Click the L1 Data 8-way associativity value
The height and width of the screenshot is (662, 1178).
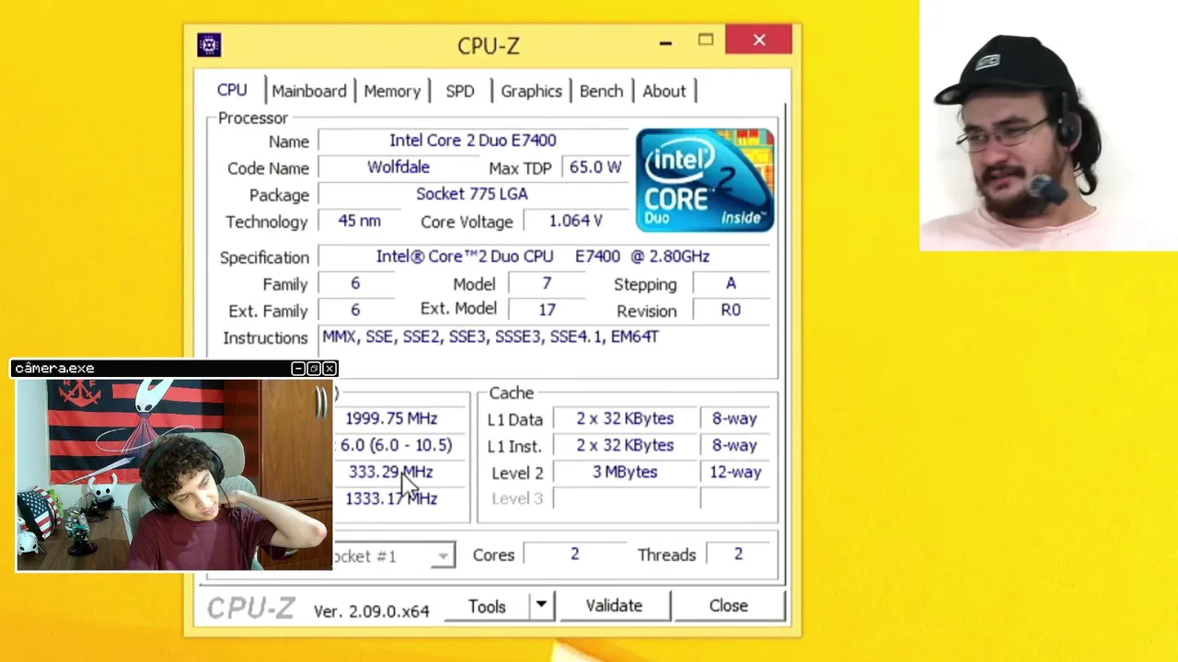(734, 418)
